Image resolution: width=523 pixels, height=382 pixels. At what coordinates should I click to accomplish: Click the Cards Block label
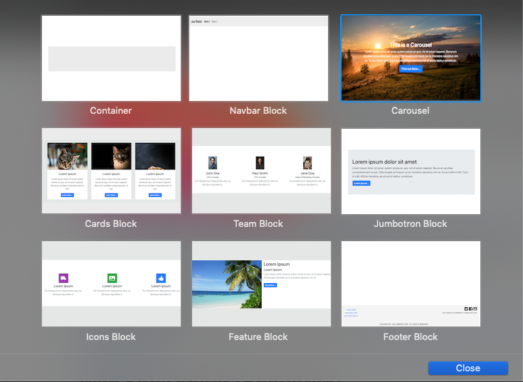[111, 223]
